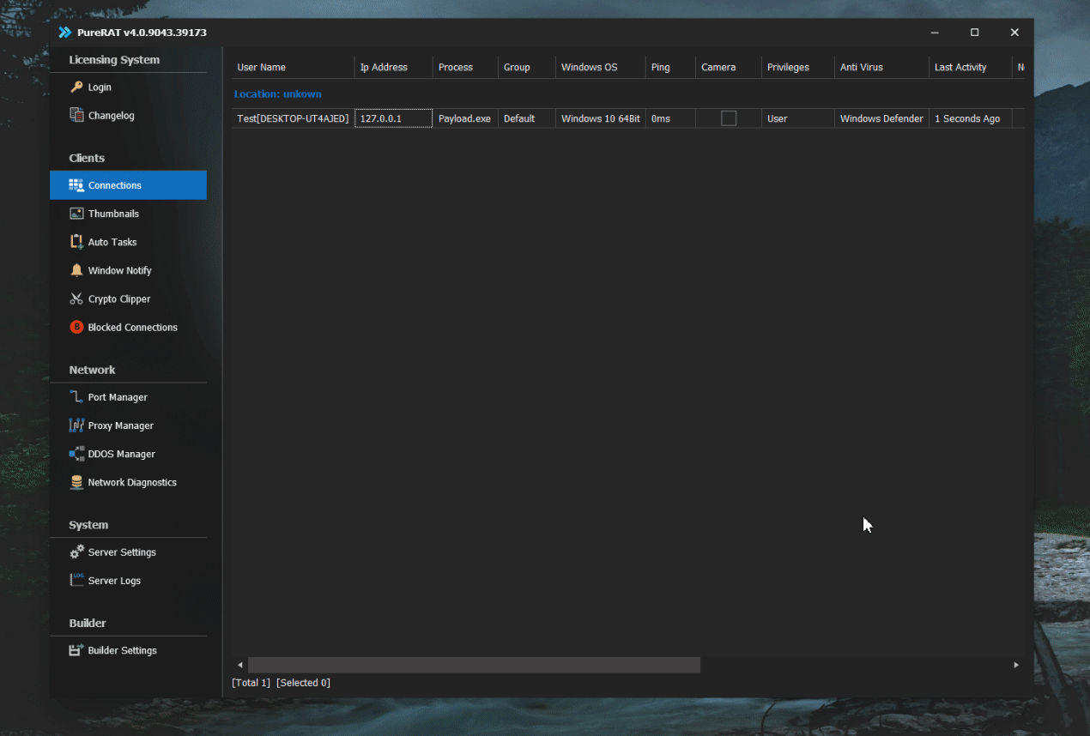Click the Auto Tasks clipboard icon

point(76,242)
